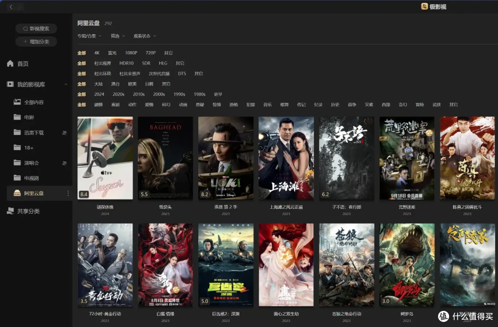Viewport: 498px width, 327px height.
Task: Open the three-dot menu for 阿里云盘
Action: (x=68, y=193)
